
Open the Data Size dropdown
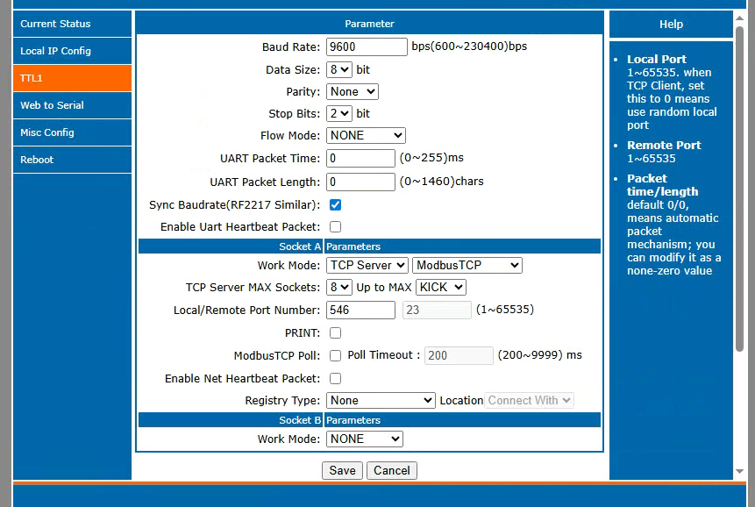338,69
